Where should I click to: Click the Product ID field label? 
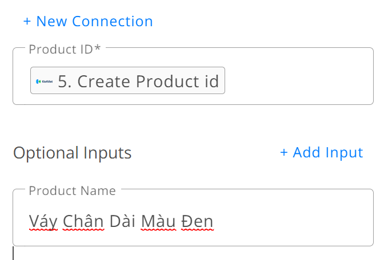pos(65,49)
